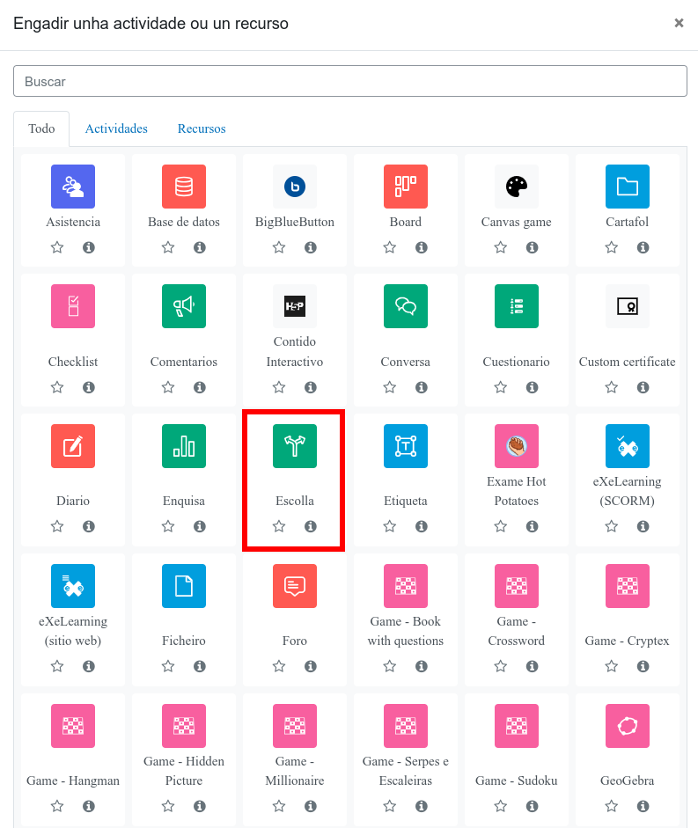
Task: Switch to the Recursos tab
Action: [202, 128]
